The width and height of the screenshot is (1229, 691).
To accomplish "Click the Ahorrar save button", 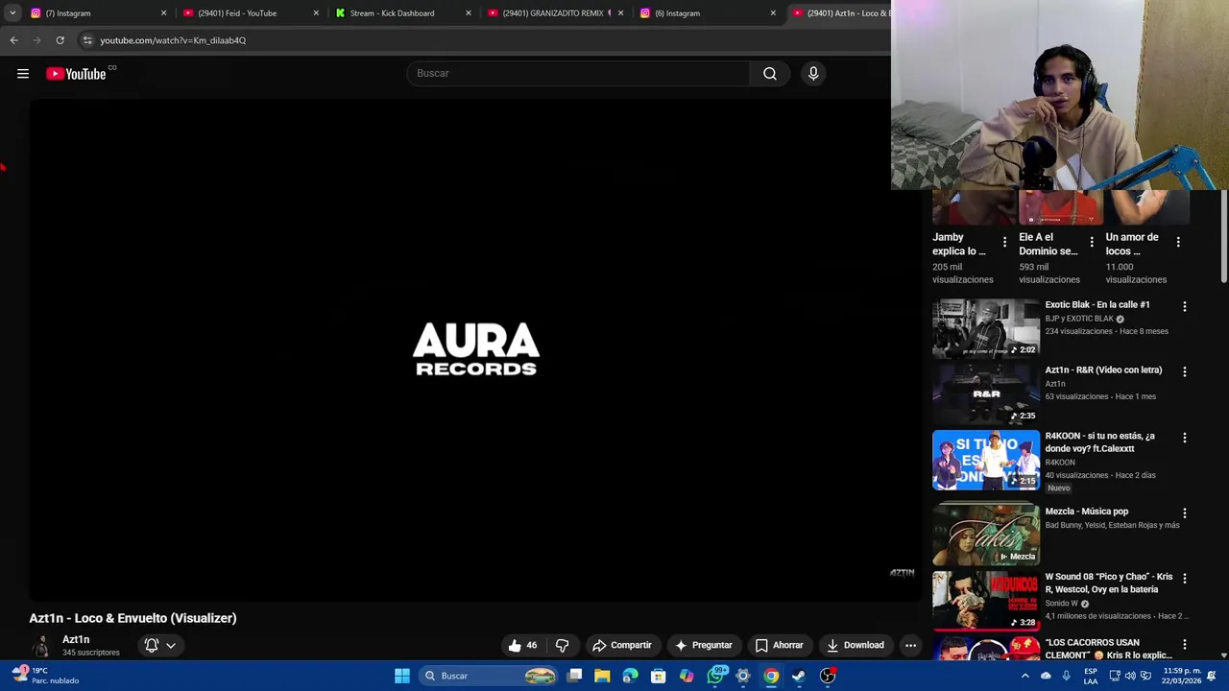I will point(779,645).
